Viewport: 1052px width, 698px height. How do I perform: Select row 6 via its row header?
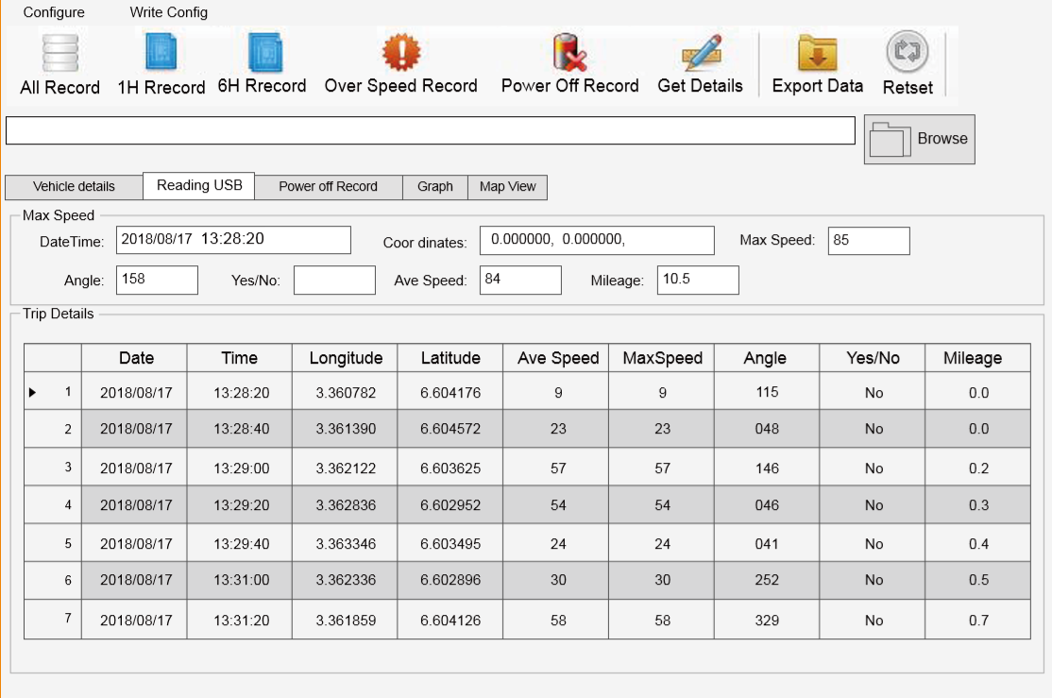[53, 581]
